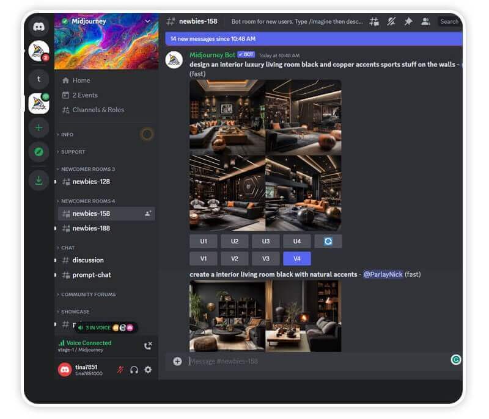Toggle deafen headphones icon

tap(134, 370)
